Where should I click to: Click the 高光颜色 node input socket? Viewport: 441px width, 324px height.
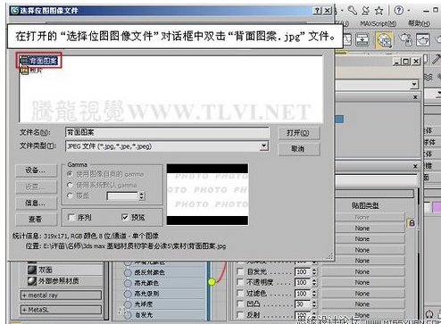[128, 283]
